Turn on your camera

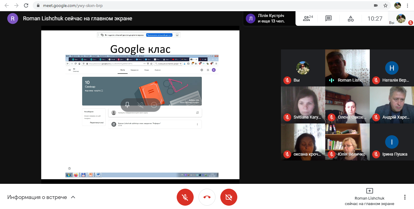tap(229, 197)
